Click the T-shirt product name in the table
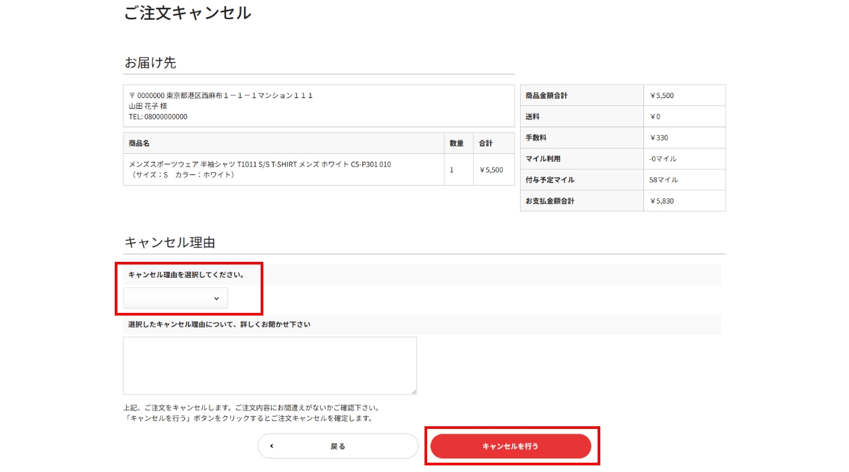 pyautogui.click(x=259, y=164)
